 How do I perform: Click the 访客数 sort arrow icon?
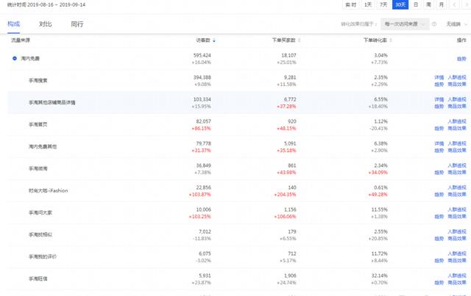click(x=214, y=40)
